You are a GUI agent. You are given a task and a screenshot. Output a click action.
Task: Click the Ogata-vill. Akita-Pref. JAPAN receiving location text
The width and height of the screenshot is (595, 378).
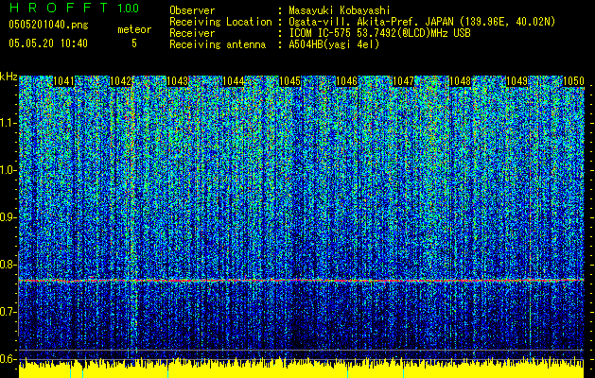tap(422, 22)
